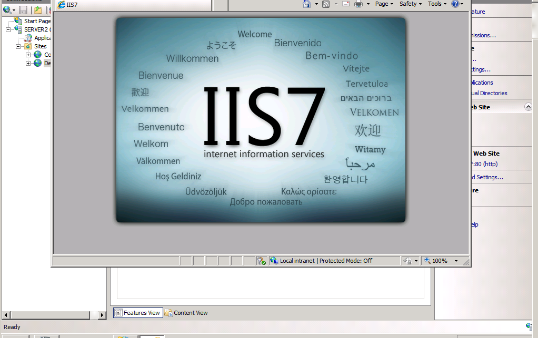
Task: Click the Save floppy disk icon
Action: coord(23,10)
